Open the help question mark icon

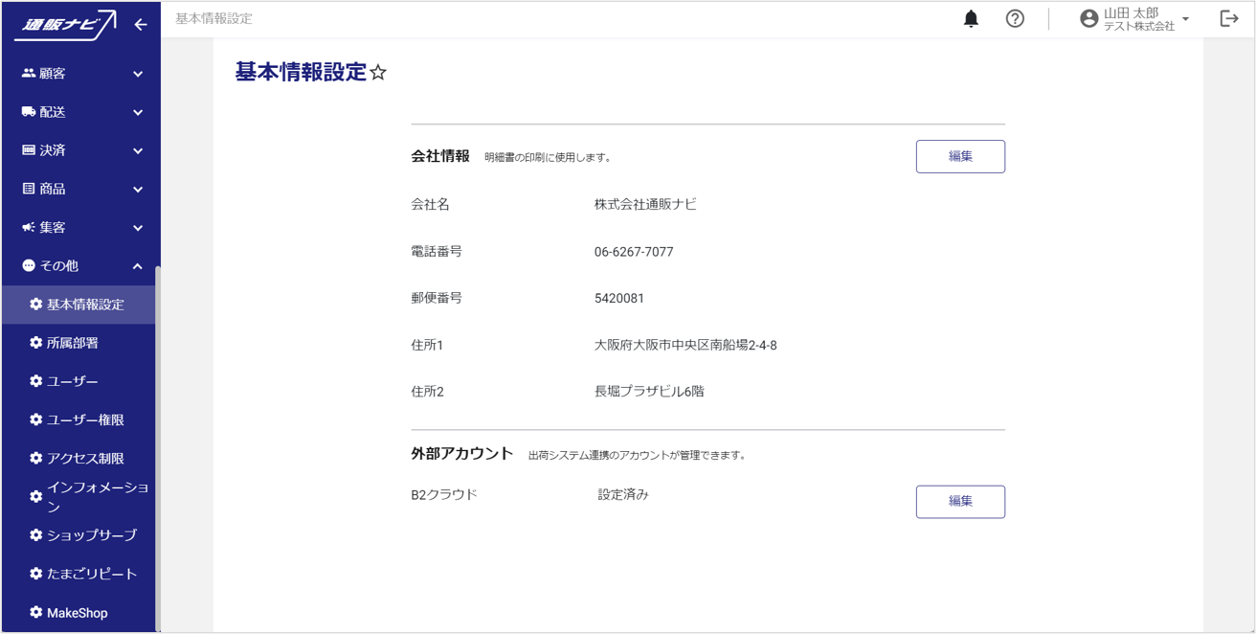coord(1015,19)
